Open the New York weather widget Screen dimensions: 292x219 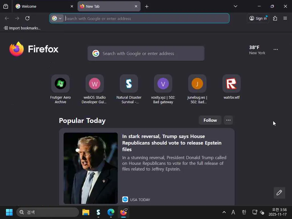[x=257, y=50]
